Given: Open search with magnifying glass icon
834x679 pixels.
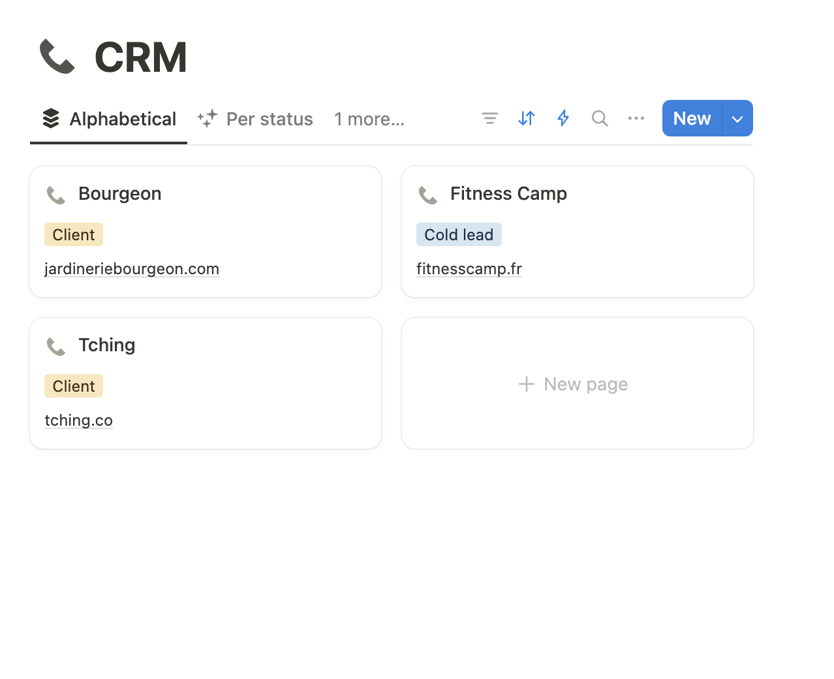Looking at the screenshot, I should (x=600, y=118).
